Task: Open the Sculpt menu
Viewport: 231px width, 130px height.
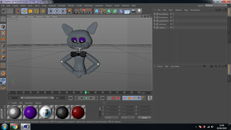Action: click(79, 6)
